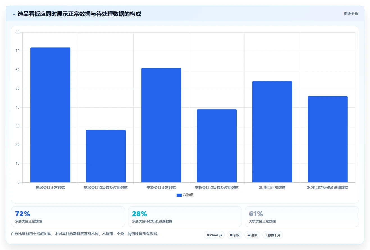Toggle the 指标值 legend color box

point(179,195)
